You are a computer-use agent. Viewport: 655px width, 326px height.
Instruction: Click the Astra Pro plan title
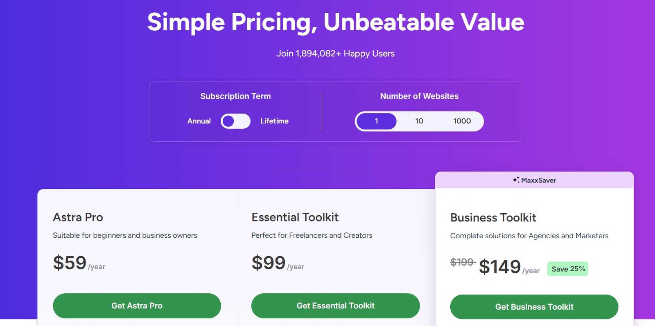(78, 217)
